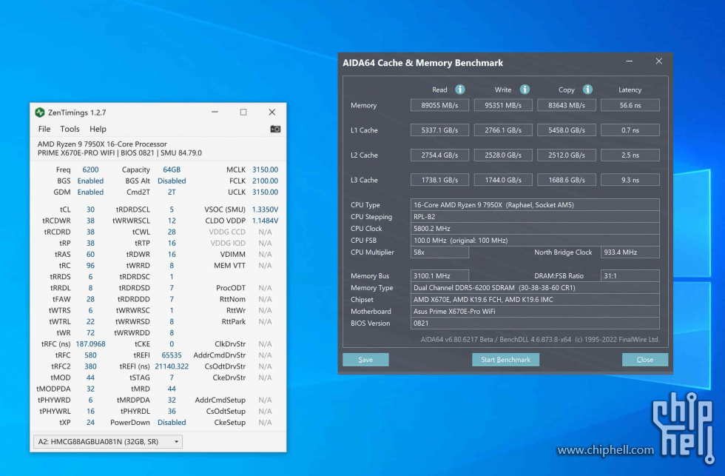This screenshot has height=476, width=725.
Task: Minimize the ZenTimings window
Action: point(215,112)
